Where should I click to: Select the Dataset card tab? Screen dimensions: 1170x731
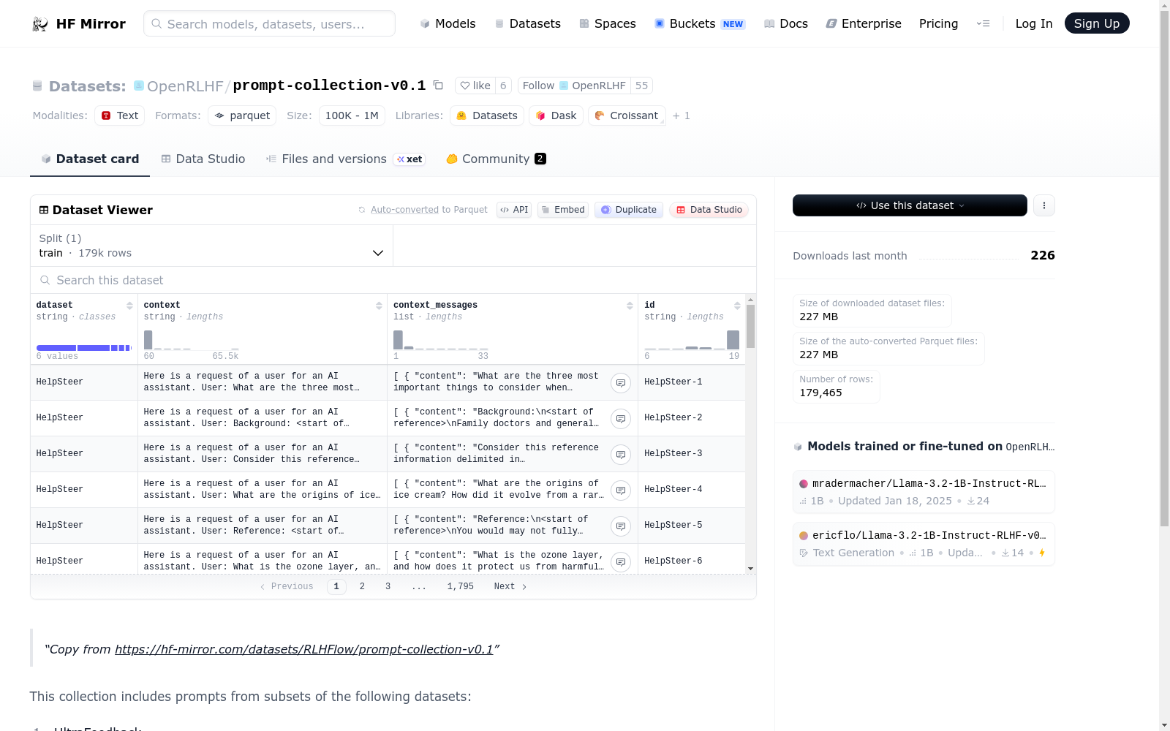click(90, 159)
